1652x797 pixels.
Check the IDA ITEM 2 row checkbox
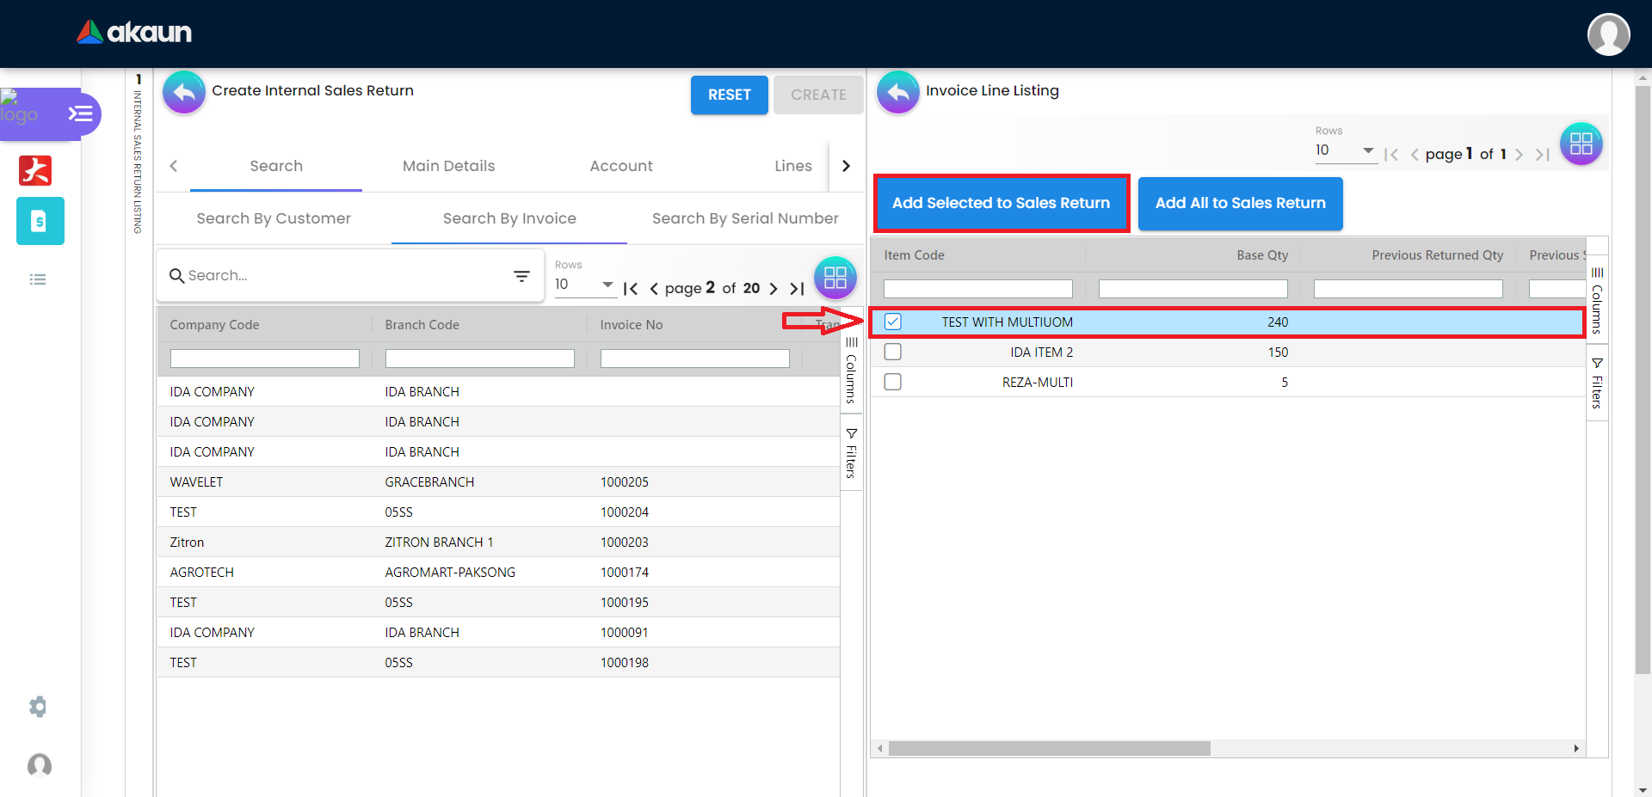tap(892, 352)
